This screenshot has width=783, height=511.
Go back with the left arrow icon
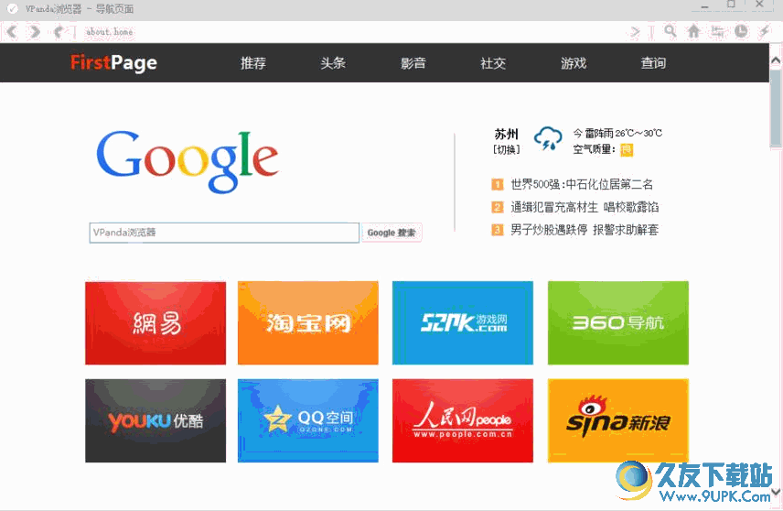pyautogui.click(x=12, y=32)
